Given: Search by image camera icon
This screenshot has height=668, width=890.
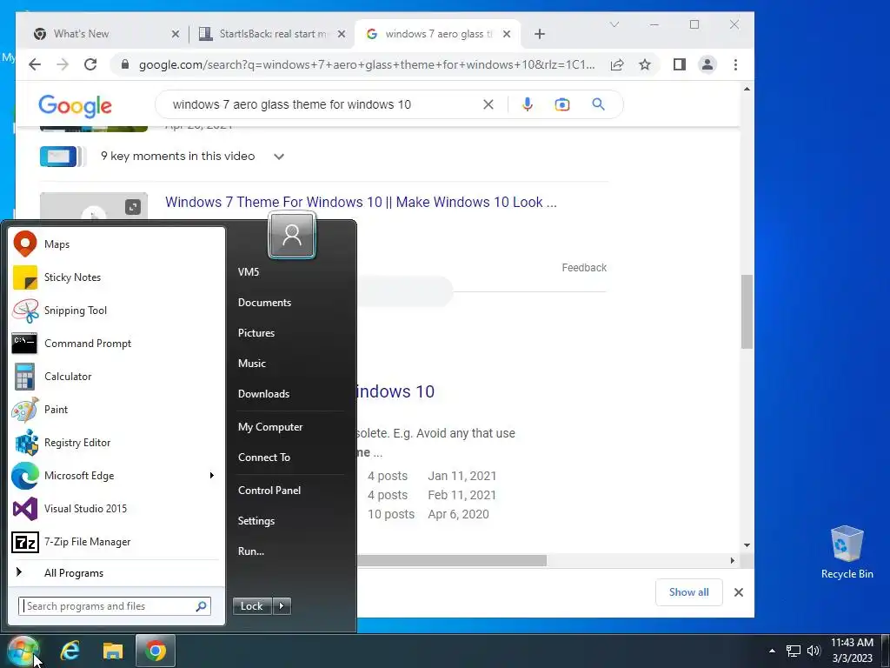Looking at the screenshot, I should (562, 104).
